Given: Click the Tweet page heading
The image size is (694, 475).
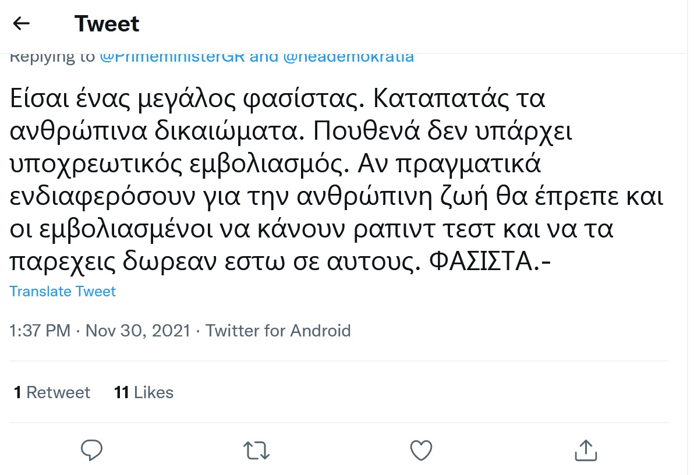Looking at the screenshot, I should [107, 24].
